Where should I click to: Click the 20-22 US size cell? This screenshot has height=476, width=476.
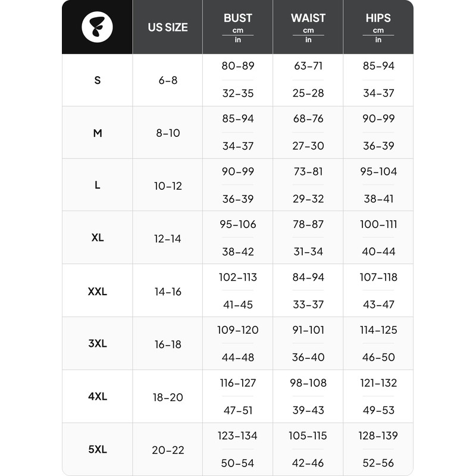click(168, 450)
